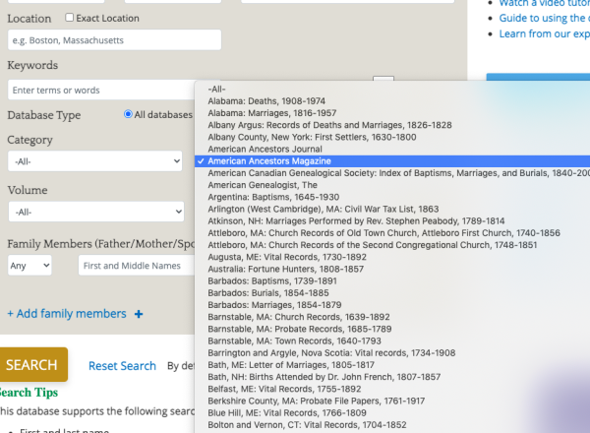Choose Alabama: Deaths, 1908-1974
The image size is (590, 433).
click(392, 101)
